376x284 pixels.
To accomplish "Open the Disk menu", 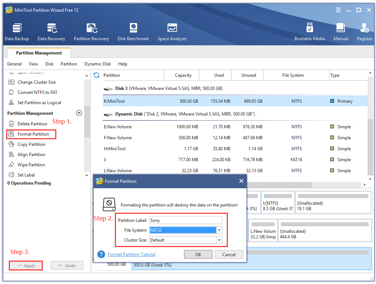I will point(49,64).
